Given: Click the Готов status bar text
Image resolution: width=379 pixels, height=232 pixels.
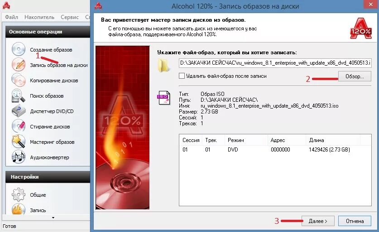Looking at the screenshot, I should 10,226.
